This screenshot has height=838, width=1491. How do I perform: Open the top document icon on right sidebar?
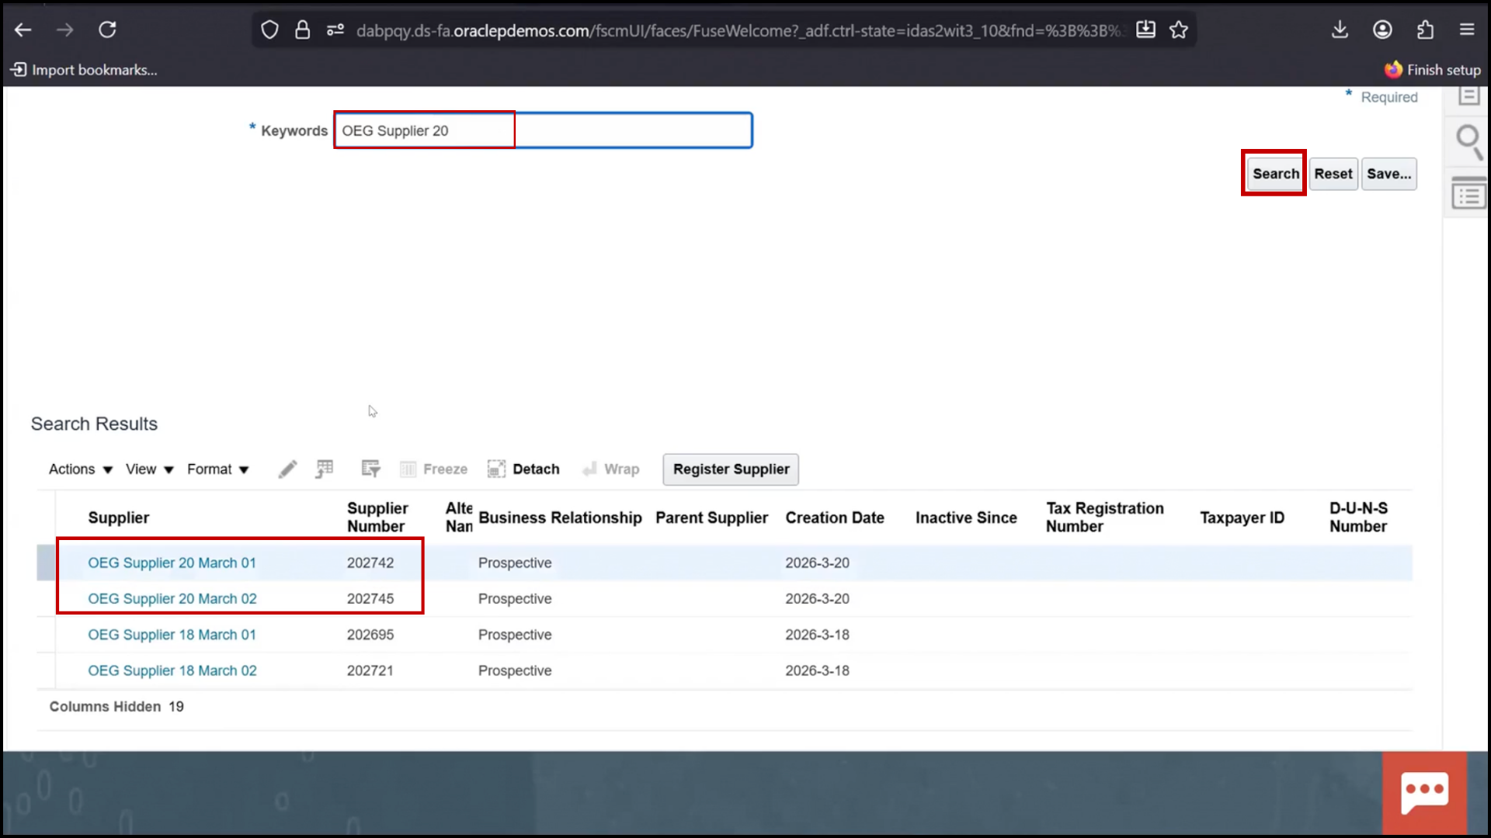pos(1468,95)
